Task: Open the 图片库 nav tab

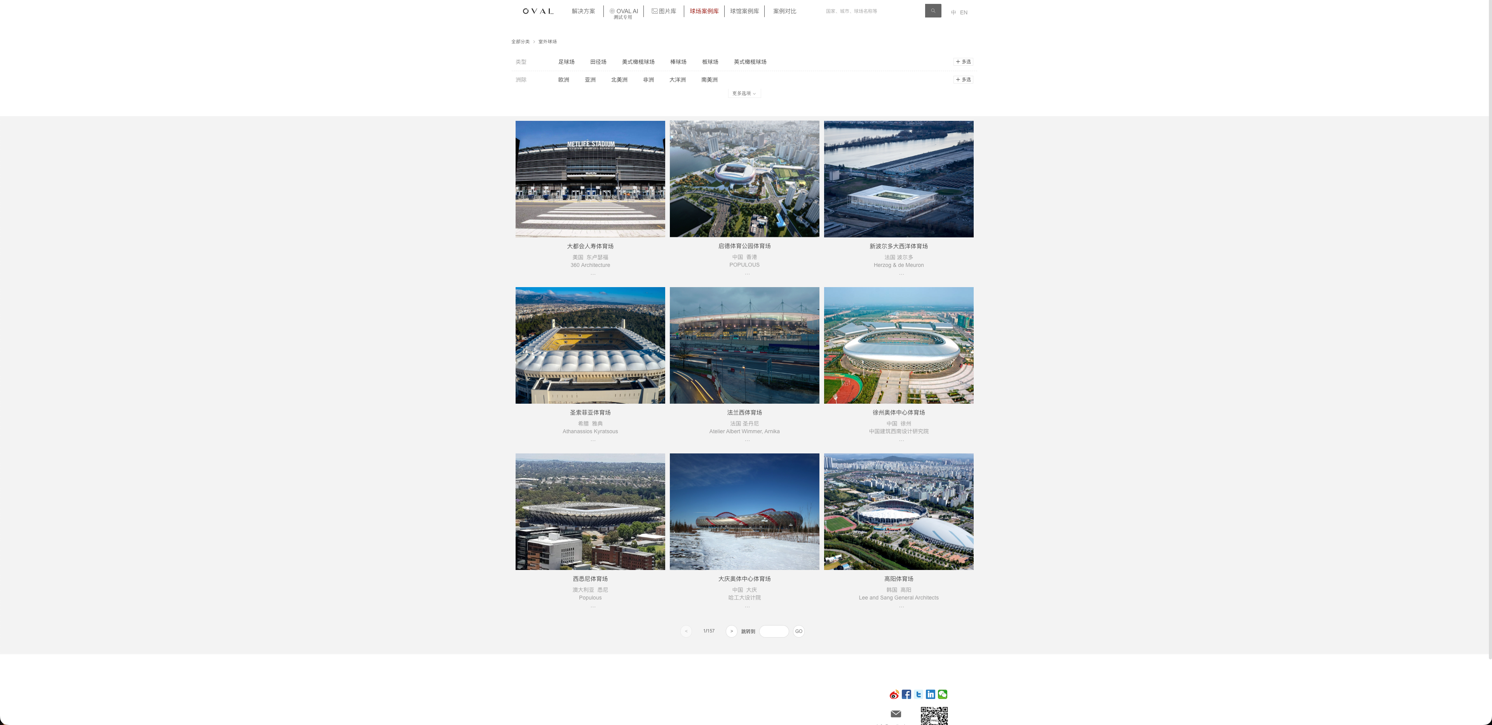Action: click(x=664, y=11)
